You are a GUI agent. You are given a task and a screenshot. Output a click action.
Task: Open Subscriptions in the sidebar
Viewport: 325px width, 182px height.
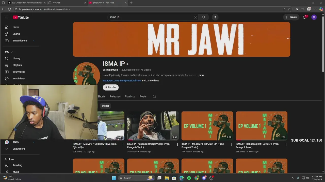20,41
